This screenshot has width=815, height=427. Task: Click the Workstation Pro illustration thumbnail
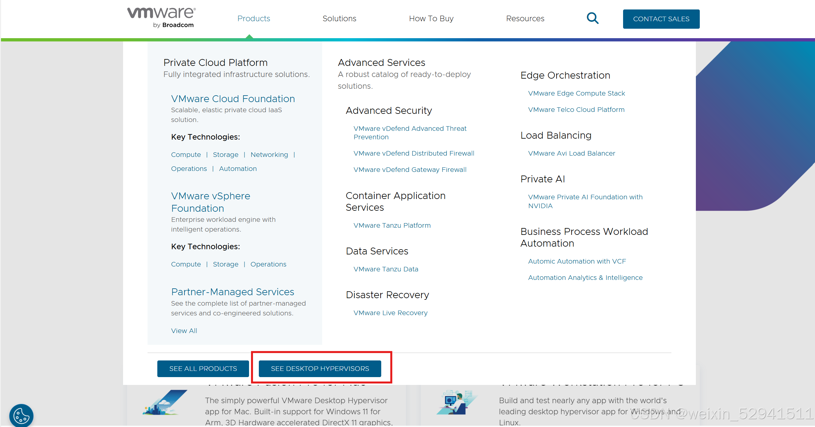click(x=456, y=403)
